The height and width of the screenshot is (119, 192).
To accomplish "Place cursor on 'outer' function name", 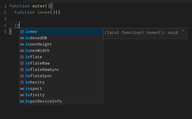I will click(x=39, y=6).
